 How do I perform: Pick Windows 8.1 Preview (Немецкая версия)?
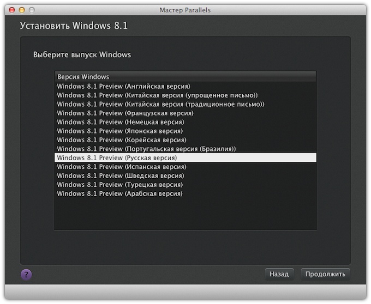pyautogui.click(x=185, y=122)
